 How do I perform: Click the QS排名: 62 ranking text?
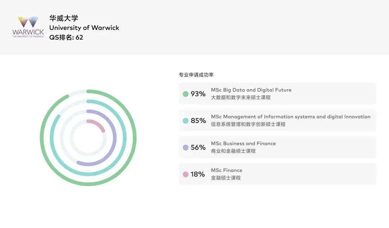click(x=66, y=37)
